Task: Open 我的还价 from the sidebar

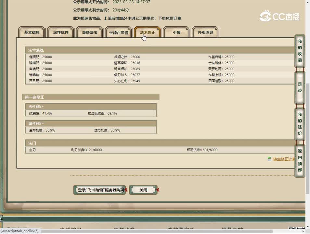Action: (x=300, y=124)
